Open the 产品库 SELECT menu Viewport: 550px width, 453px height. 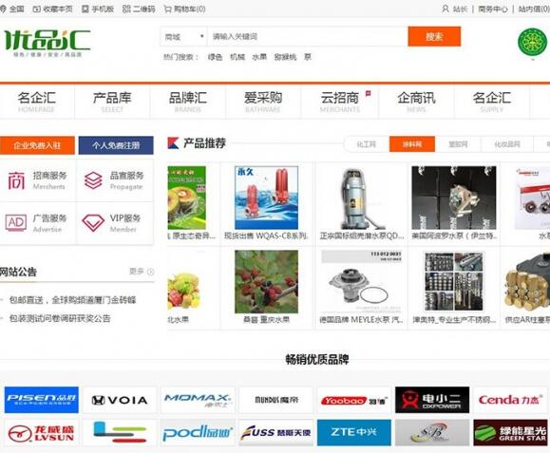pyautogui.click(x=112, y=102)
